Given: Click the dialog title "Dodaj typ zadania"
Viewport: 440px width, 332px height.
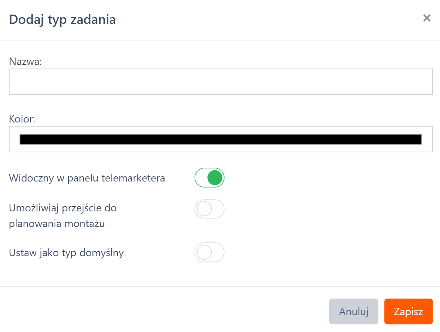Looking at the screenshot, I should point(62,19).
